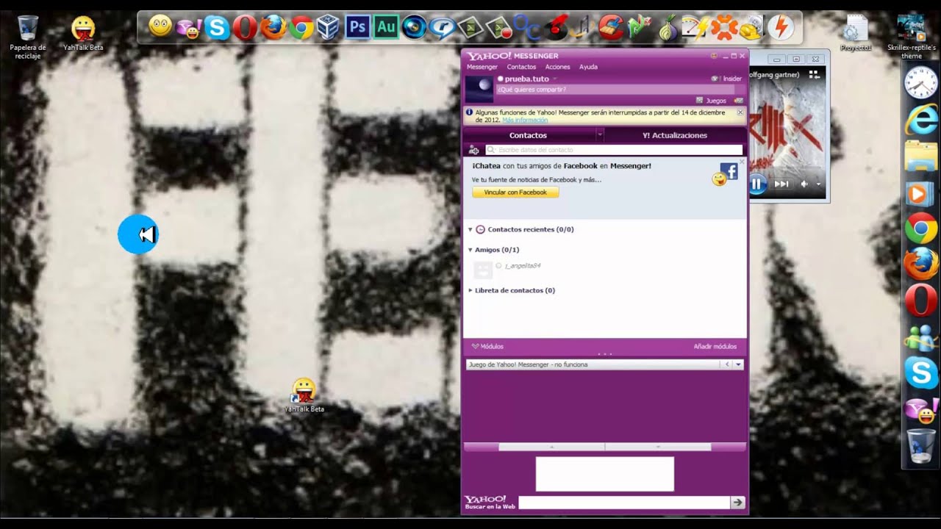Dismiss the yellow notification bar
Viewport: 941px width, 529px height.
tap(741, 112)
